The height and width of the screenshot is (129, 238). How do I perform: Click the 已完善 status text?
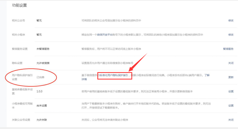40,77
